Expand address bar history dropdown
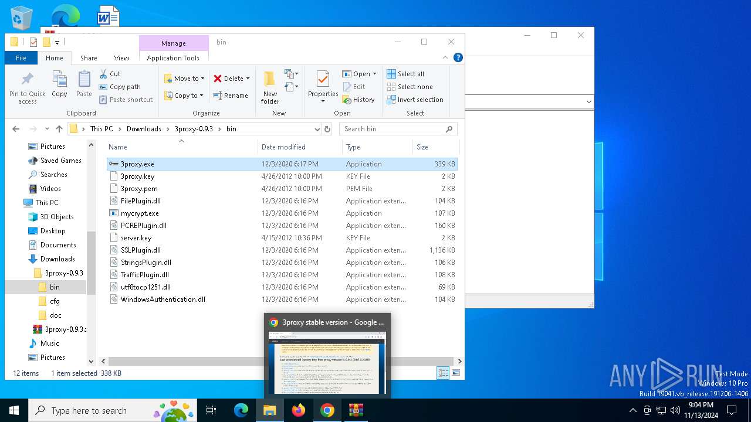This screenshot has height=422, width=751. 317,129
